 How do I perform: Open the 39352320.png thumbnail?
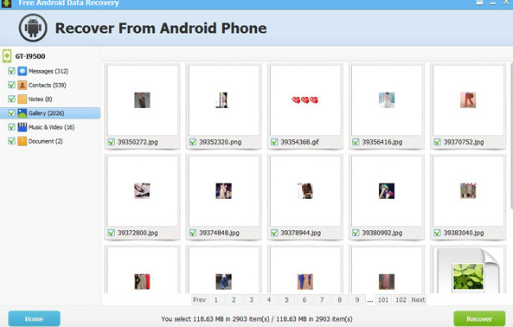point(224,100)
